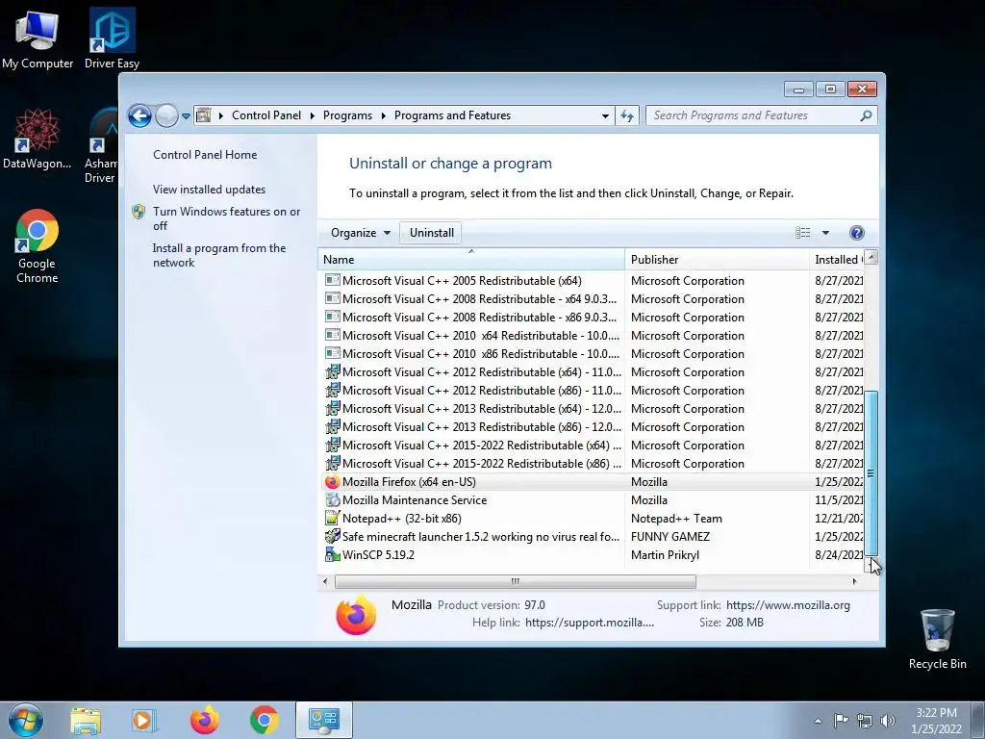Sort list by Installed On column header

[838, 260]
